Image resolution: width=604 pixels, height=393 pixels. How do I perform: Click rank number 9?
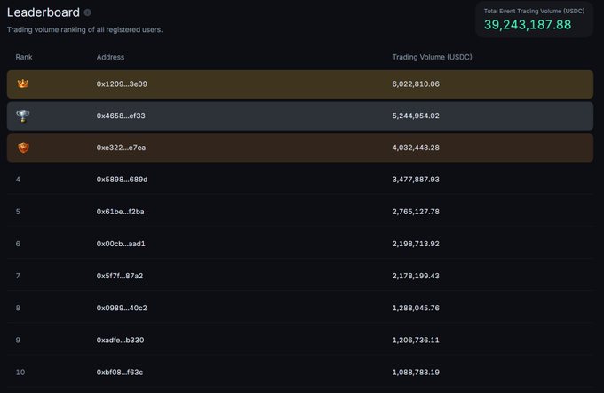point(18,341)
